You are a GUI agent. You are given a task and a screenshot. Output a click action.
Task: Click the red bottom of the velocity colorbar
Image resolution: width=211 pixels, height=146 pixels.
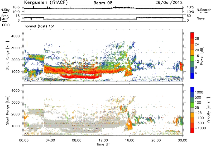pyautogui.click(x=192, y=130)
